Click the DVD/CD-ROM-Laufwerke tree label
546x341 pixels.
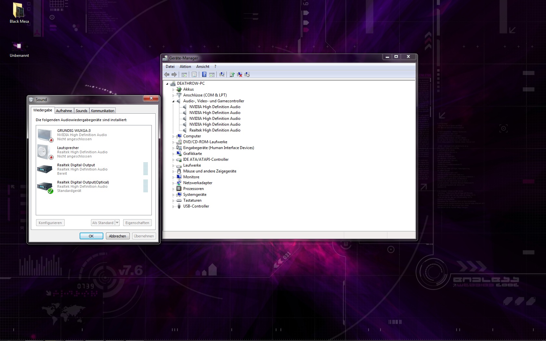coord(205,142)
